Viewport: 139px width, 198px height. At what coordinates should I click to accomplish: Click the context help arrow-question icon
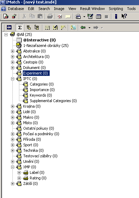tap(124, 16)
